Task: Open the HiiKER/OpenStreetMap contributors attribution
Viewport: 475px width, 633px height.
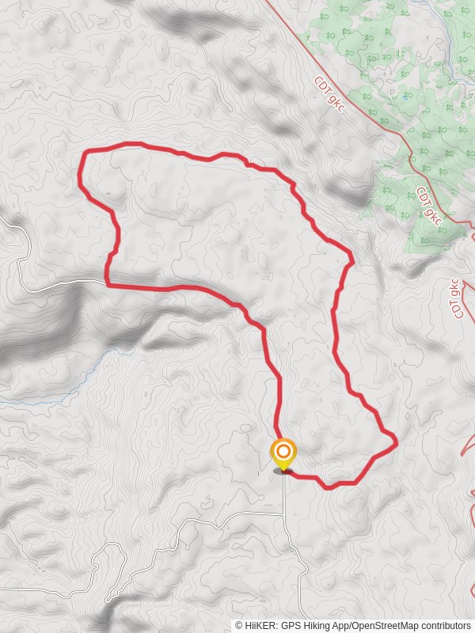Action: tap(353, 626)
